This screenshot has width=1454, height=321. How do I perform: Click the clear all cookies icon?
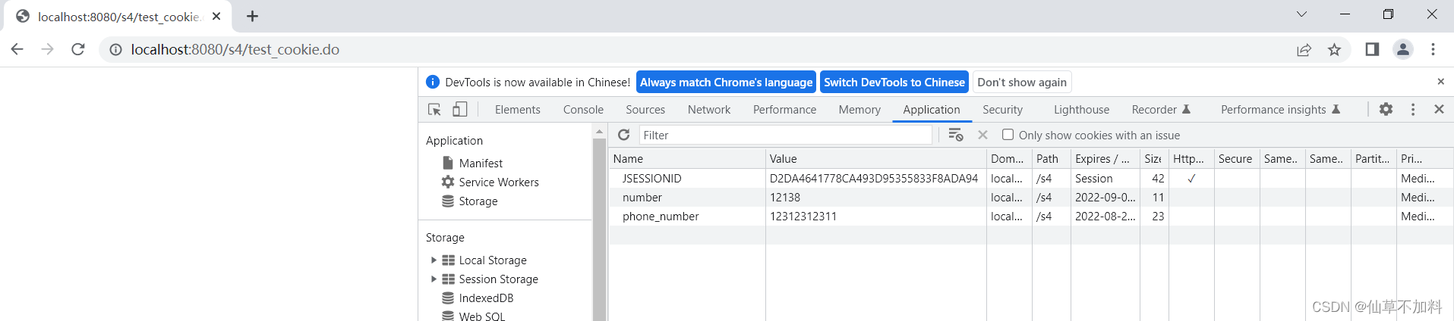[x=956, y=135]
